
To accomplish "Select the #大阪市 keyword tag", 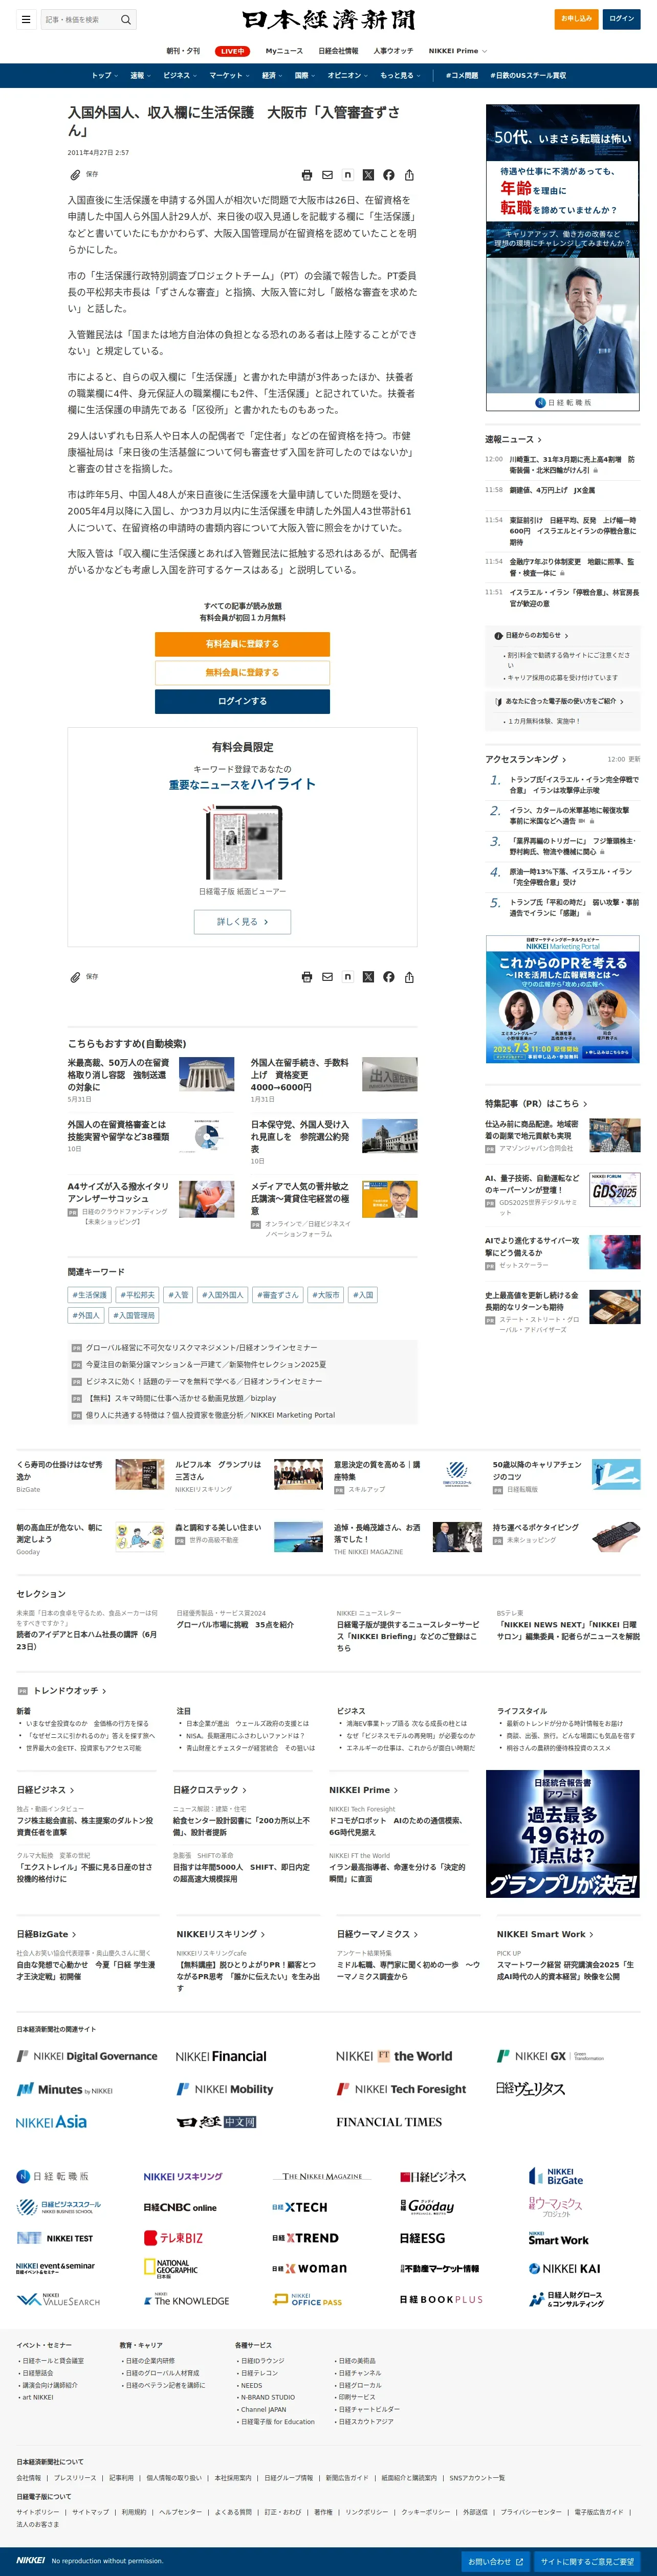I will tap(325, 1295).
